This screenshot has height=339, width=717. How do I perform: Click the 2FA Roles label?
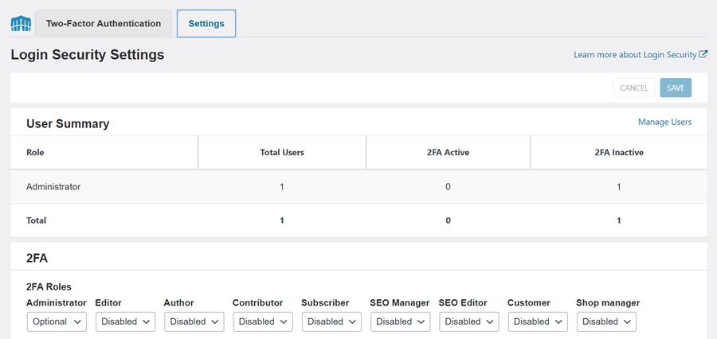[x=49, y=287]
